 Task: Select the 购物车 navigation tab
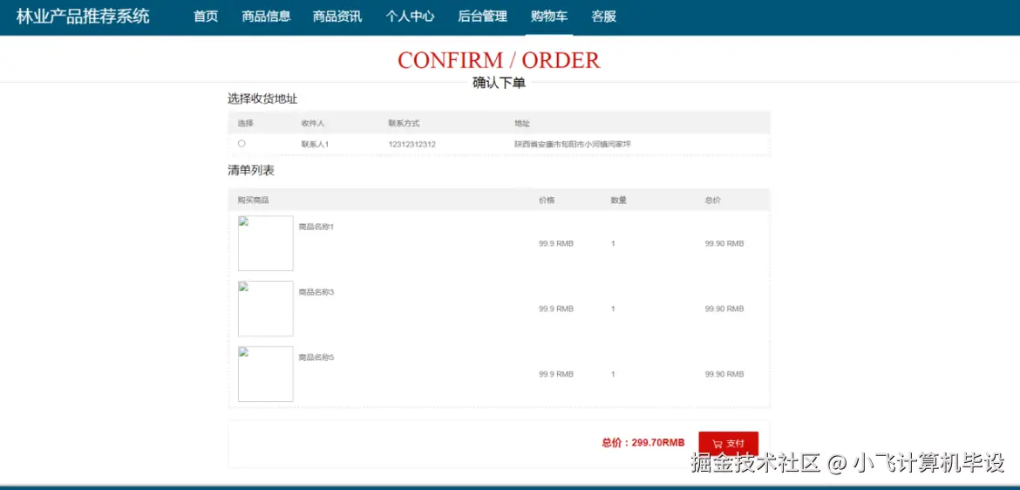click(x=549, y=17)
